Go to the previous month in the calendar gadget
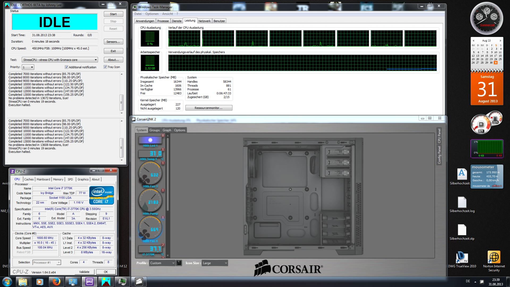 (x=473, y=41)
